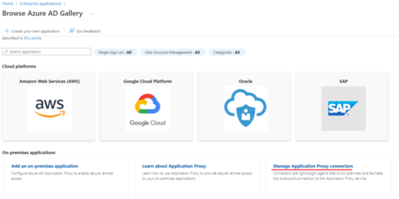
Task: Click the Got feedback person icon
Action: click(72, 31)
